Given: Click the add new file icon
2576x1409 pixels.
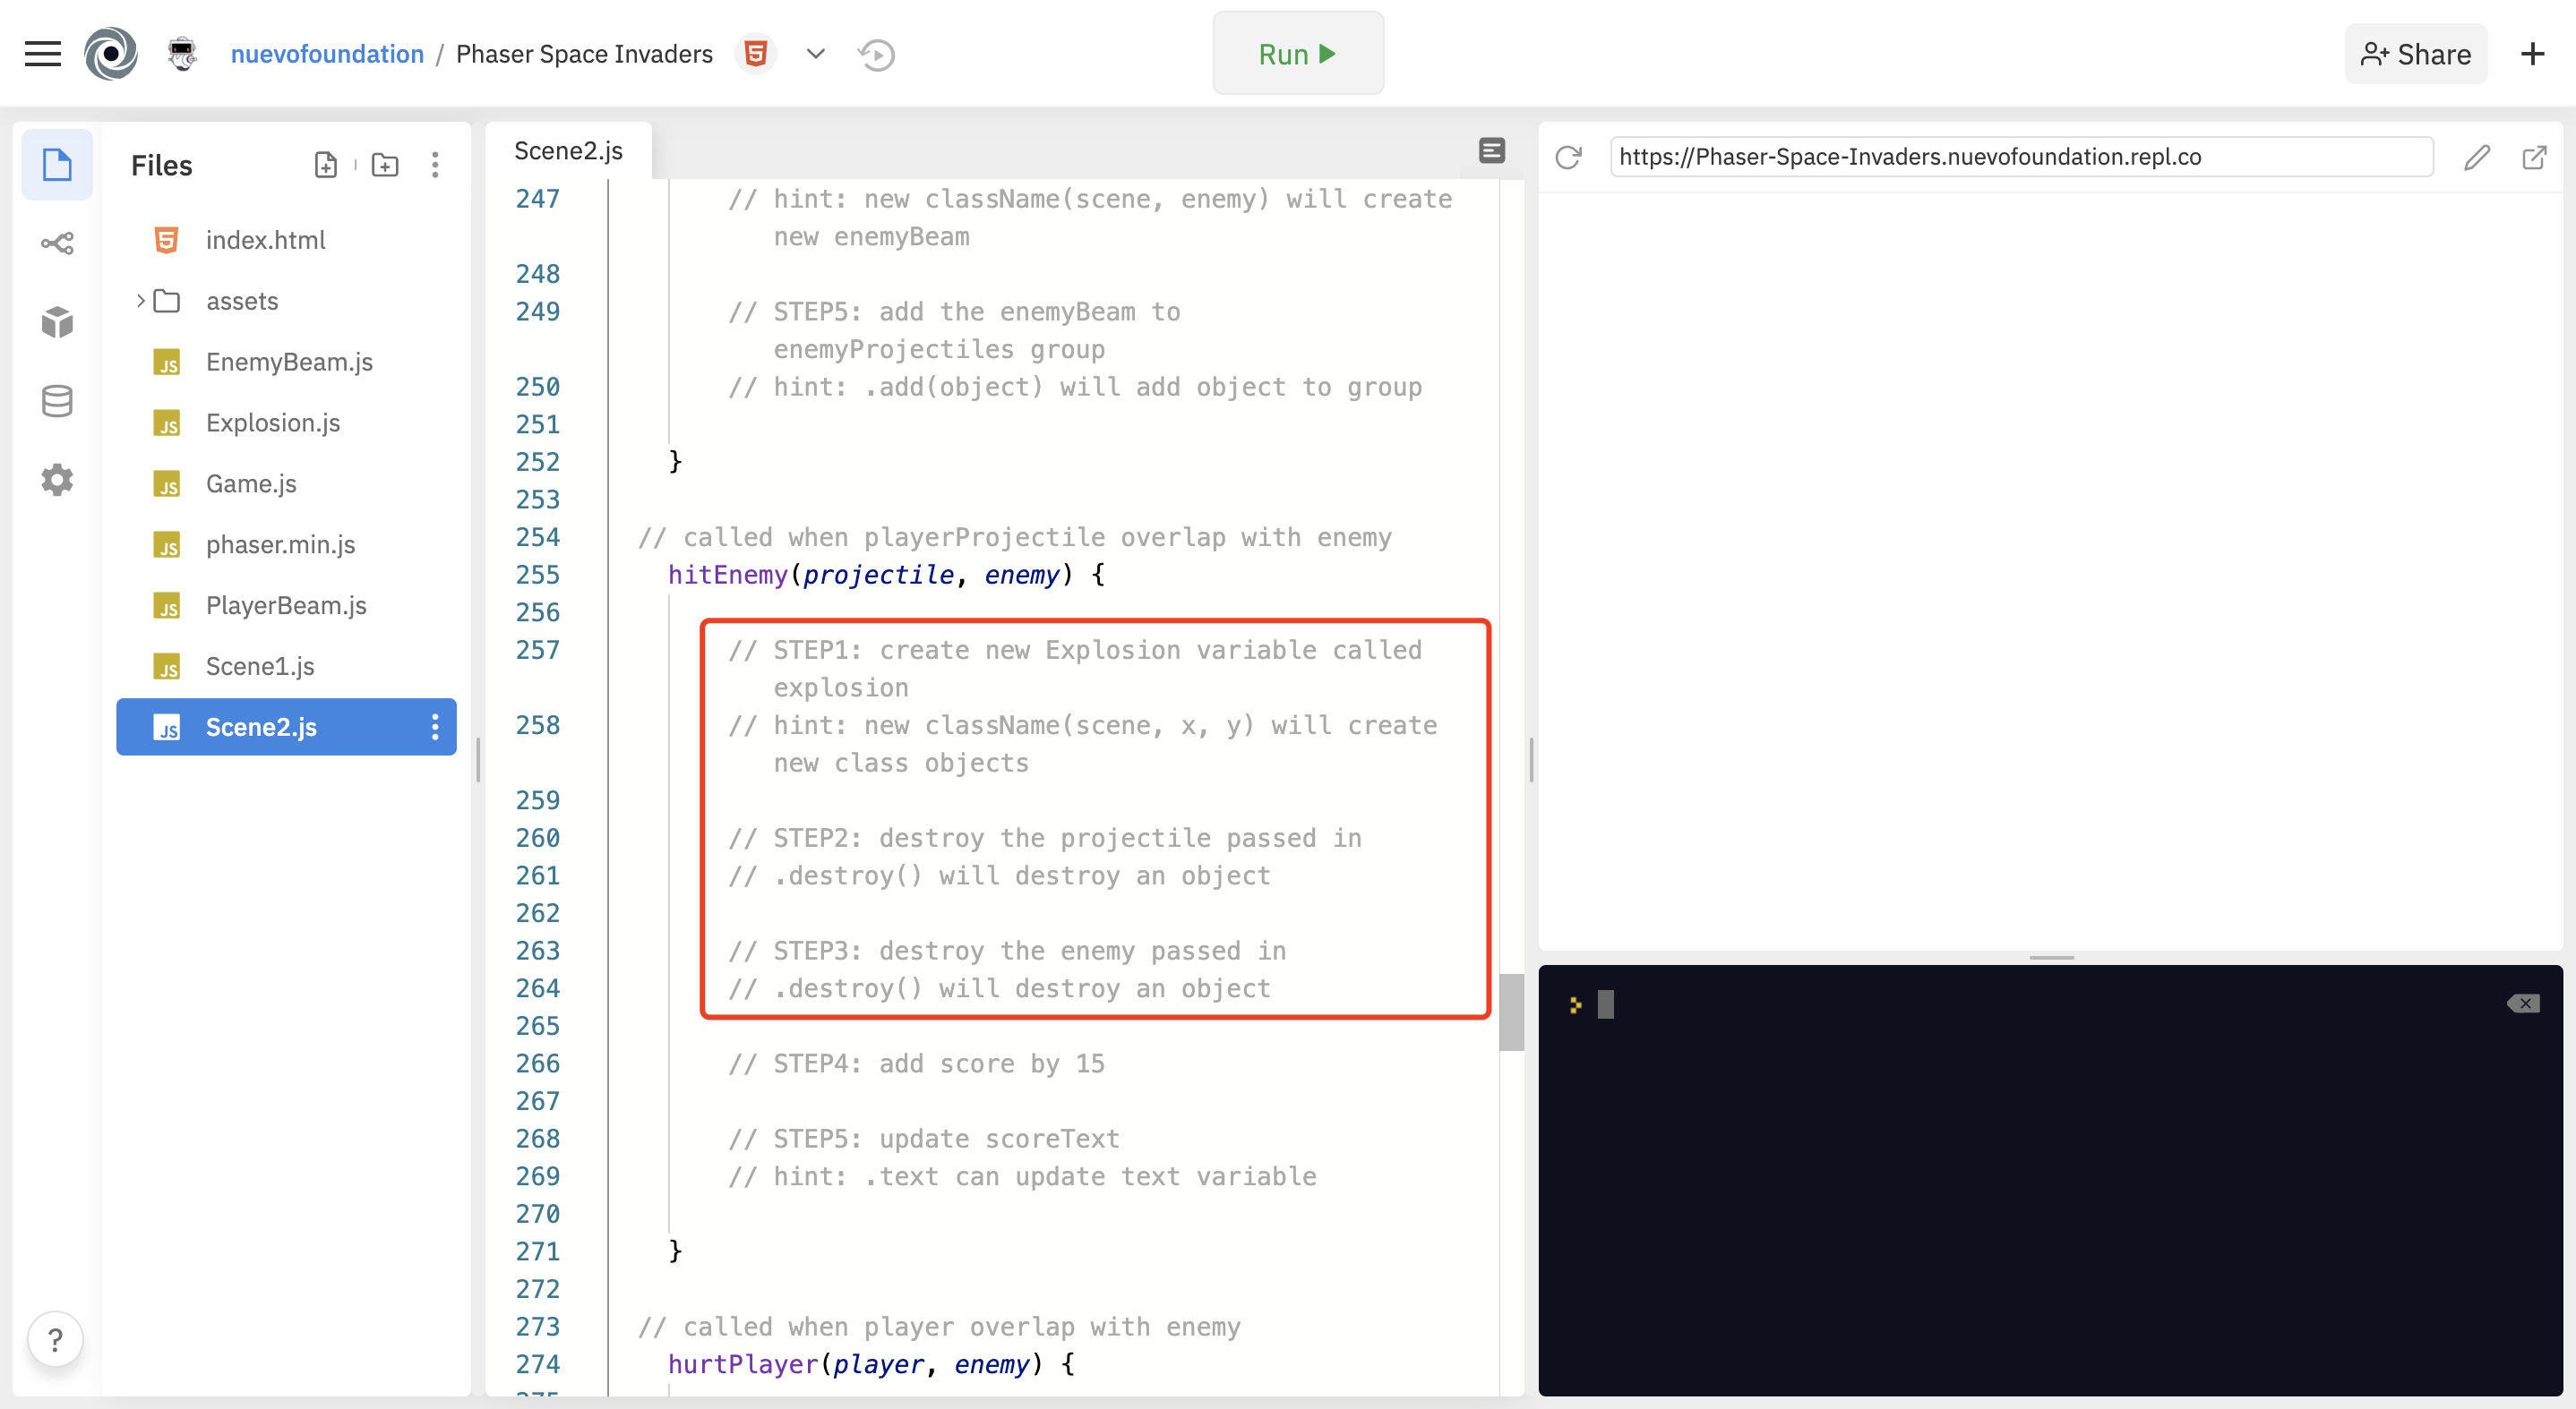Looking at the screenshot, I should pos(326,165).
